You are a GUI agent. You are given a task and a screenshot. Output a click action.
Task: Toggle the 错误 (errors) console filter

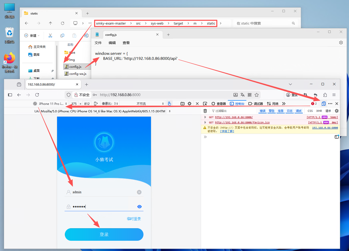coord(262,111)
